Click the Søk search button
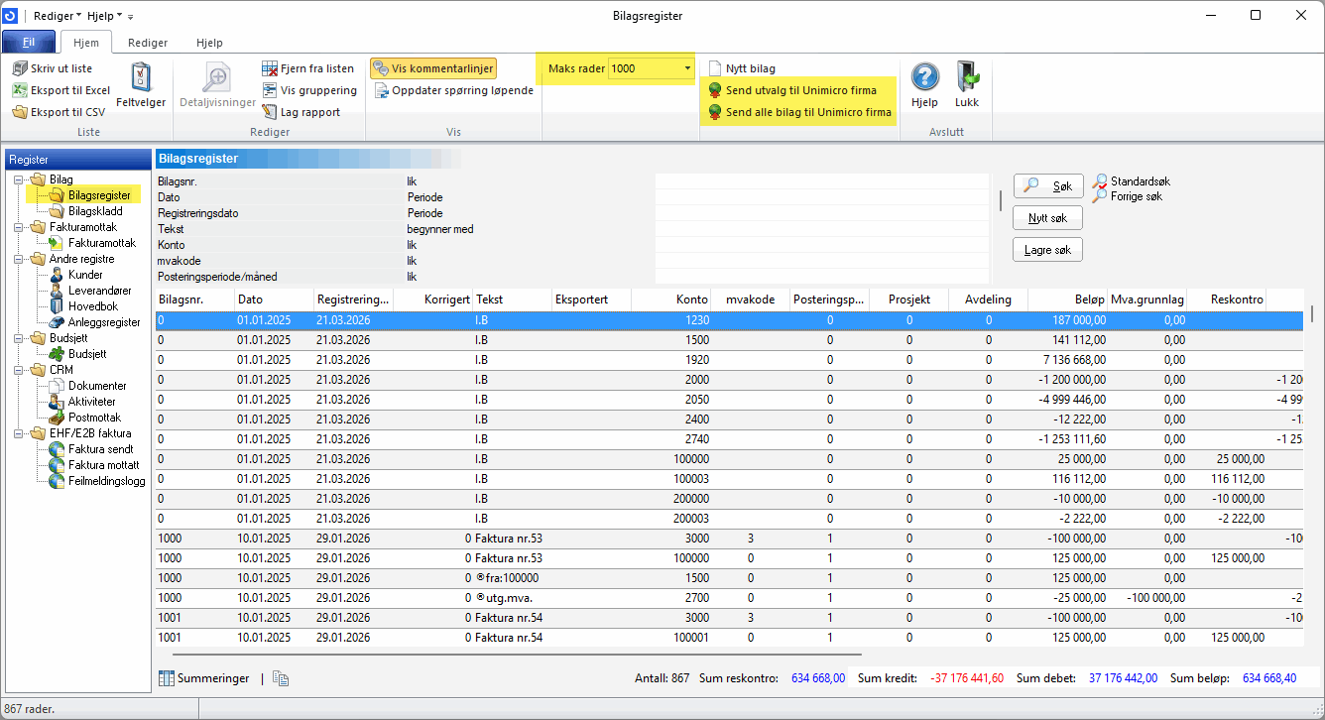The height and width of the screenshot is (720, 1325). (x=1048, y=185)
